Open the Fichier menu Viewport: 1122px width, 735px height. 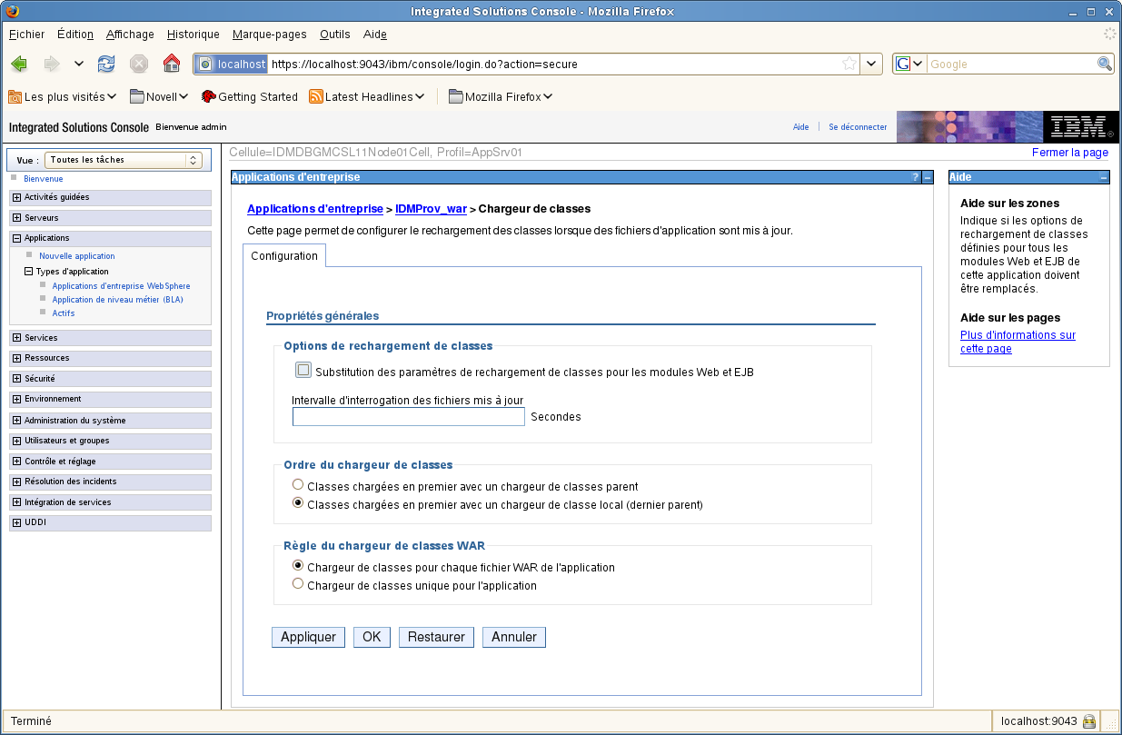pos(26,35)
